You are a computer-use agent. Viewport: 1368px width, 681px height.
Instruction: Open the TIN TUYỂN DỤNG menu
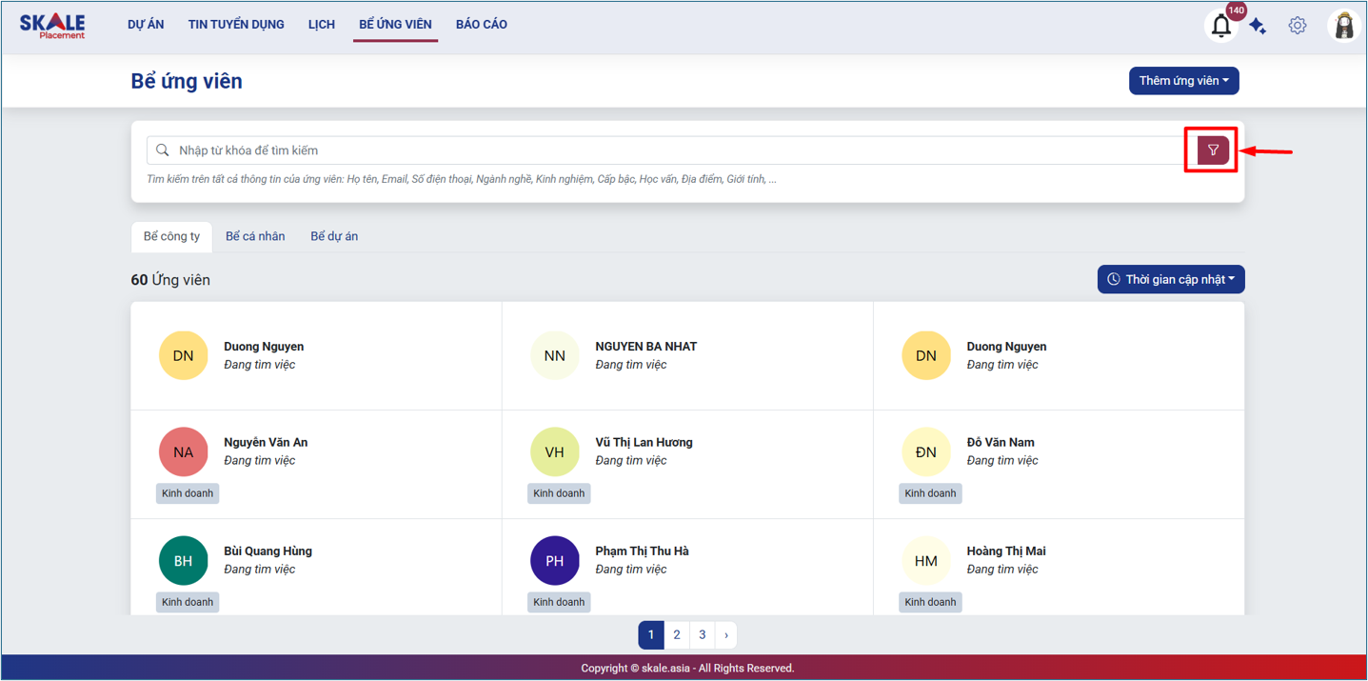(236, 25)
